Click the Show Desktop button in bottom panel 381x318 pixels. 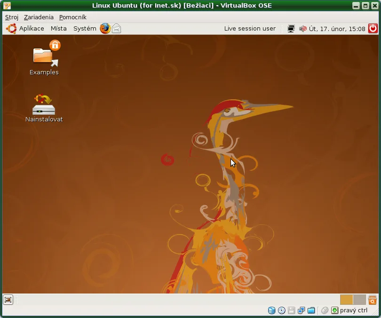8,300
